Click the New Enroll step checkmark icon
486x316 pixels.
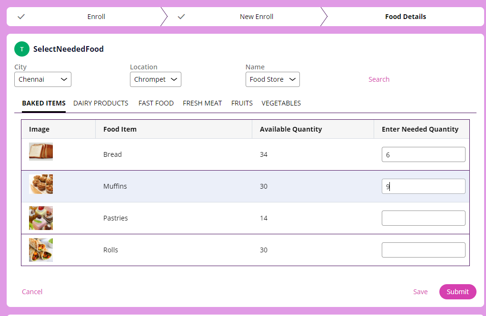click(x=181, y=17)
